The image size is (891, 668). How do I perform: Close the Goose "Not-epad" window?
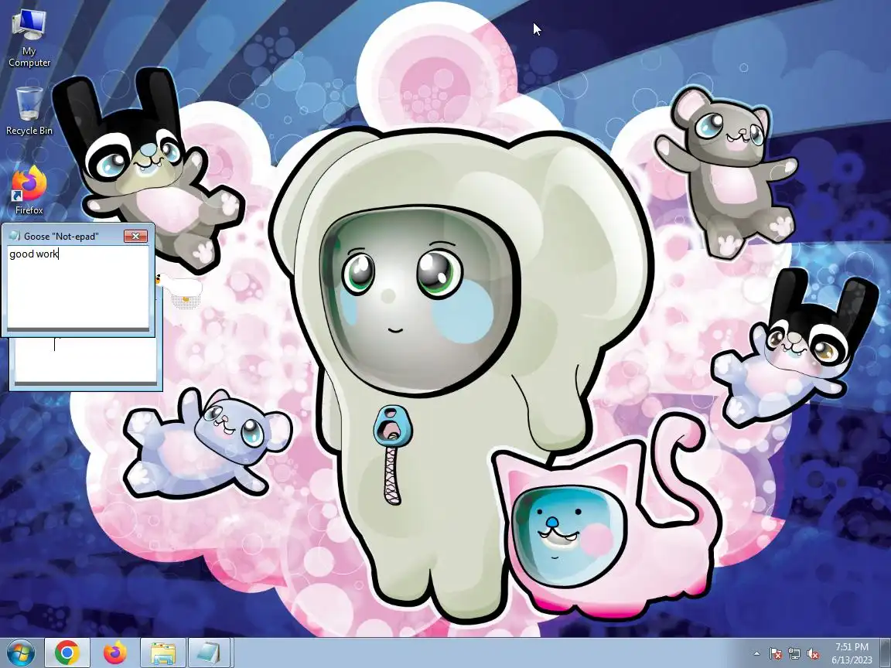pos(136,237)
